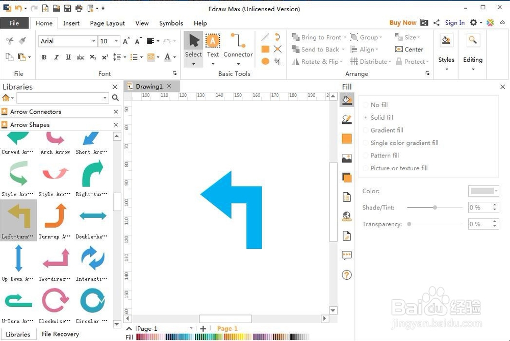510x341 pixels.
Task: Switch to the Insert tab
Action: coord(71,23)
